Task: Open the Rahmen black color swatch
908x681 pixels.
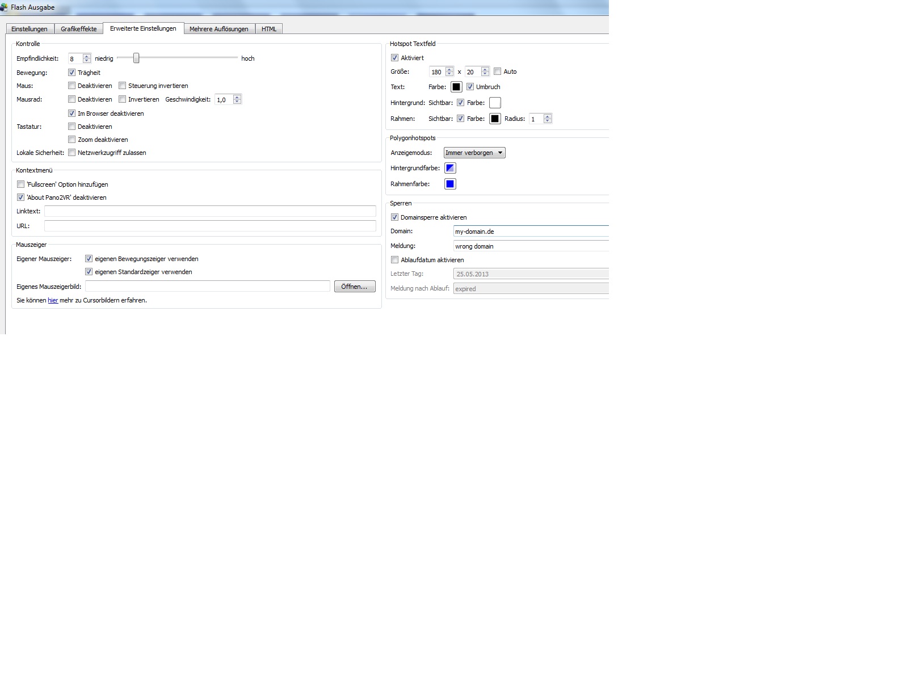Action: pos(495,119)
